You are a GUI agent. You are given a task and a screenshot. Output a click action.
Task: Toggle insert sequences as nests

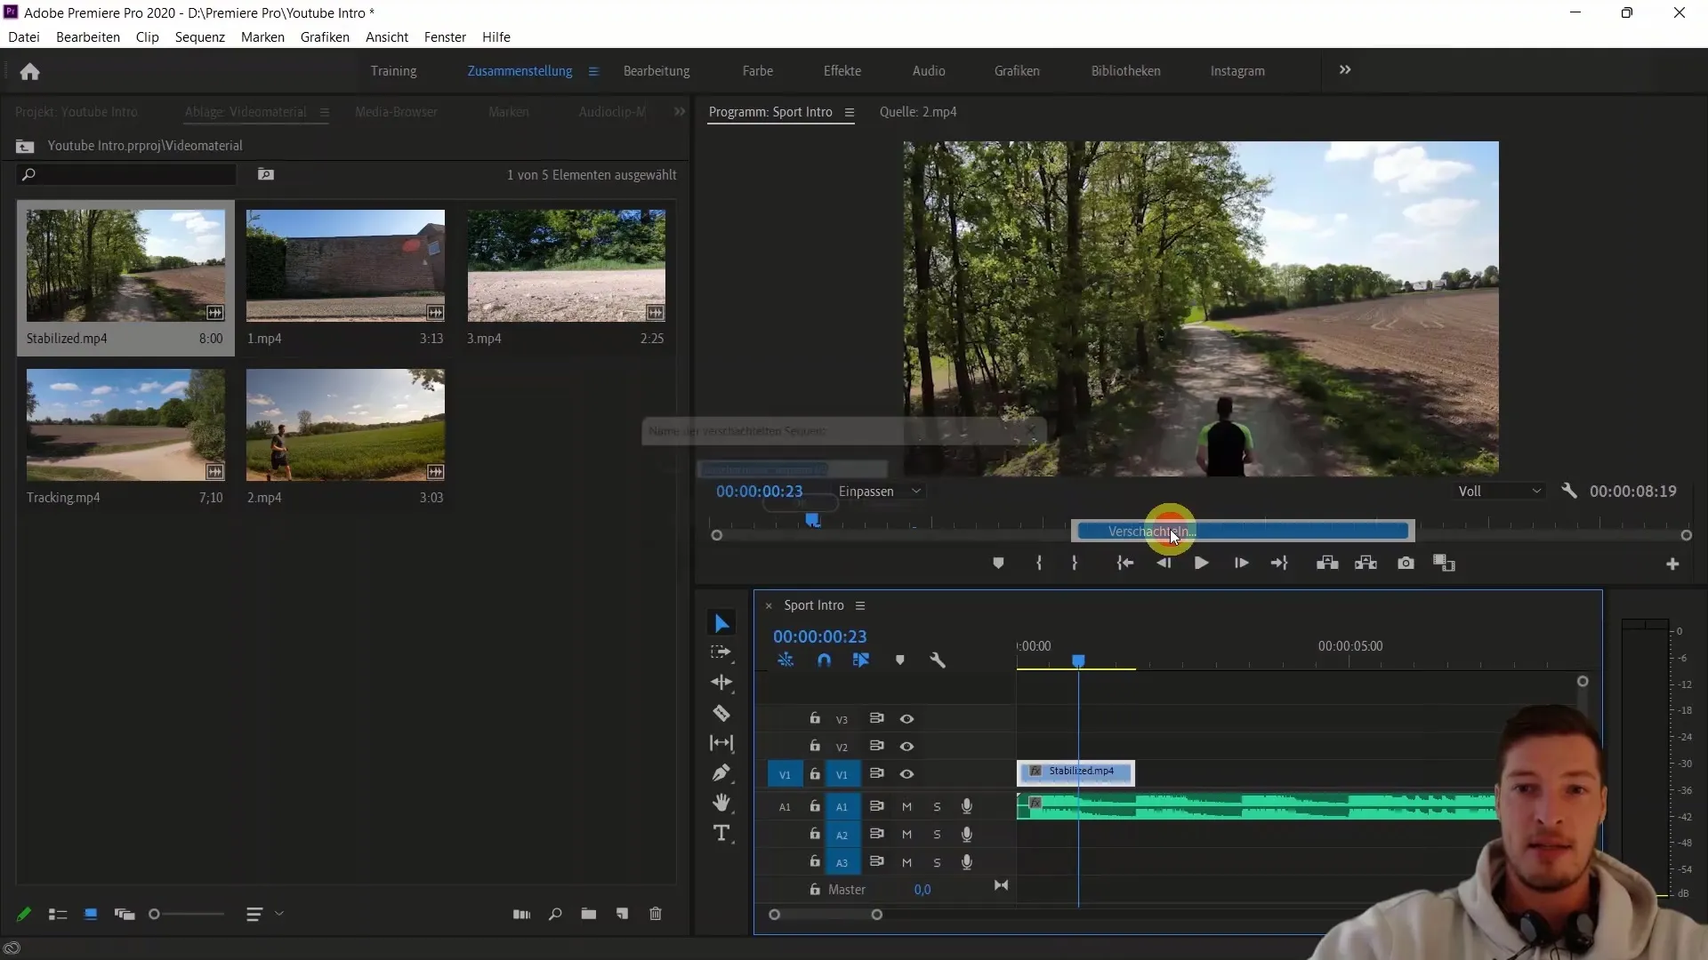click(x=786, y=660)
